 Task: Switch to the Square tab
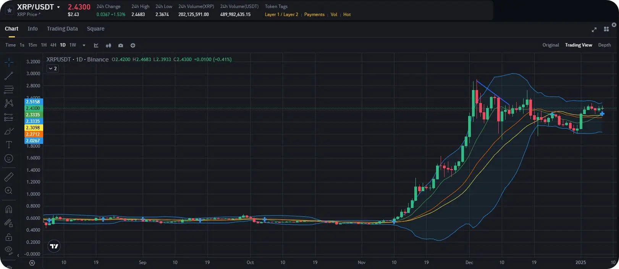95,29
